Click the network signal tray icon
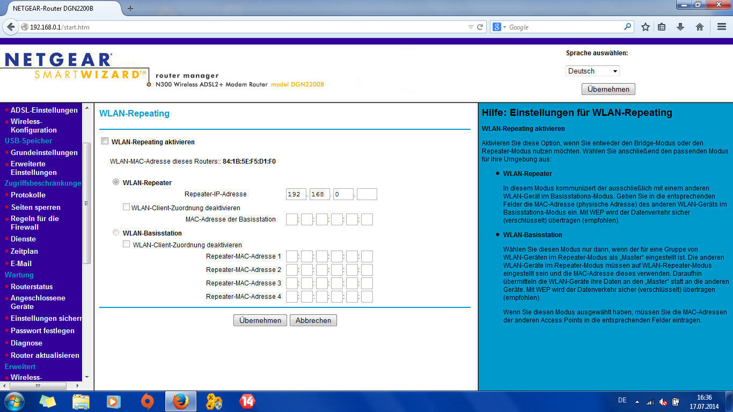The height and width of the screenshot is (412, 733). pos(650,402)
